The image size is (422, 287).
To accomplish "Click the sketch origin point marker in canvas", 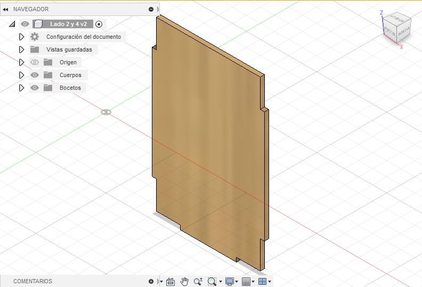I will (x=106, y=112).
